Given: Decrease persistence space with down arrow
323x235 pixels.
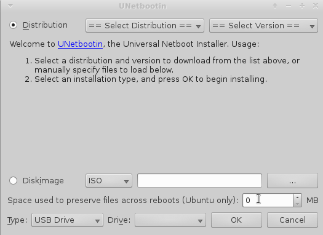Looking at the screenshot, I should [x=297, y=204].
